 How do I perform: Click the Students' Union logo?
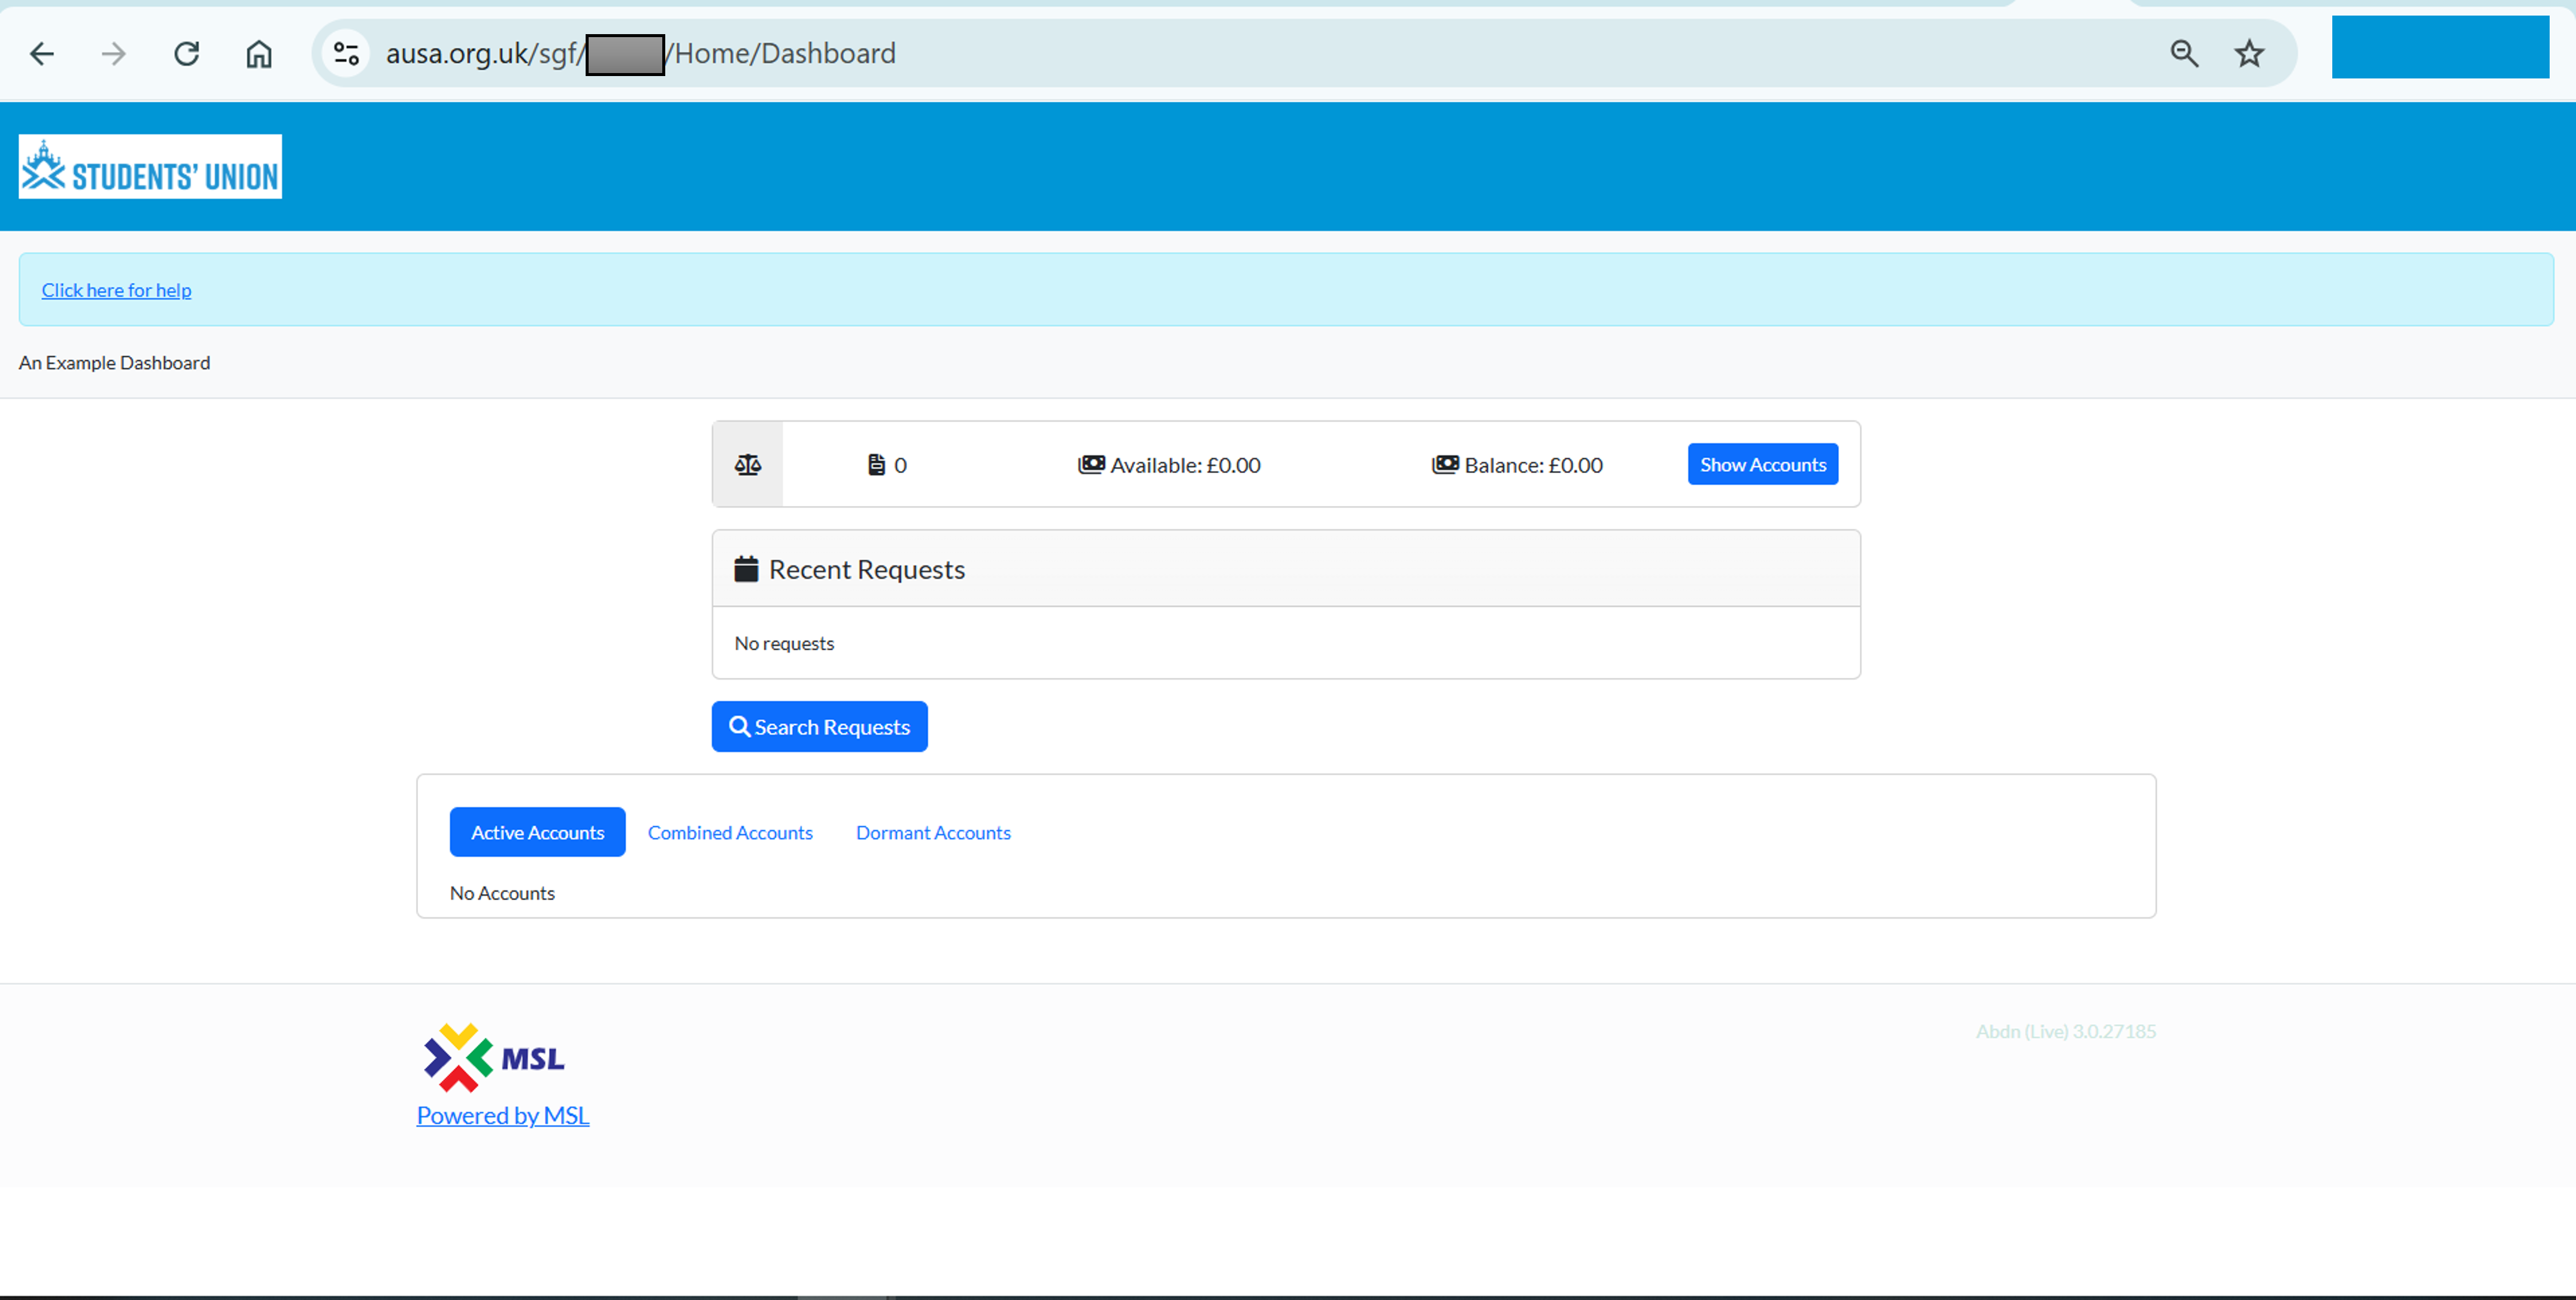150,167
